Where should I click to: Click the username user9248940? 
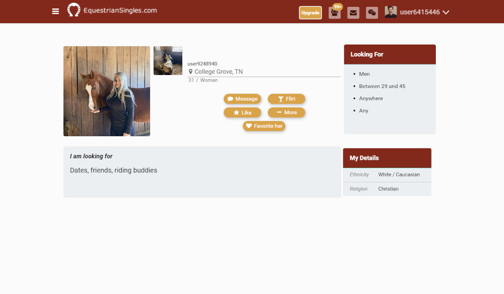click(x=202, y=64)
